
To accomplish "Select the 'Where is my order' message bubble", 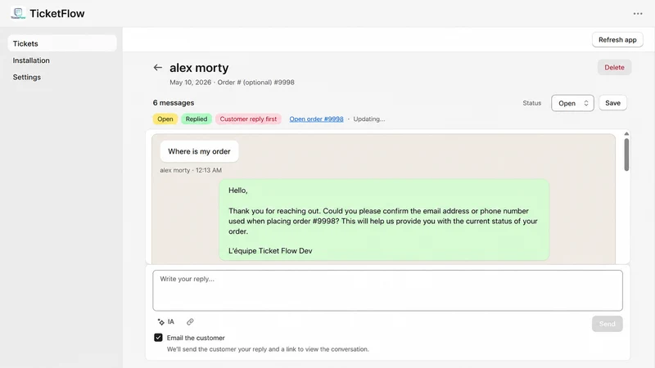I will [x=199, y=151].
